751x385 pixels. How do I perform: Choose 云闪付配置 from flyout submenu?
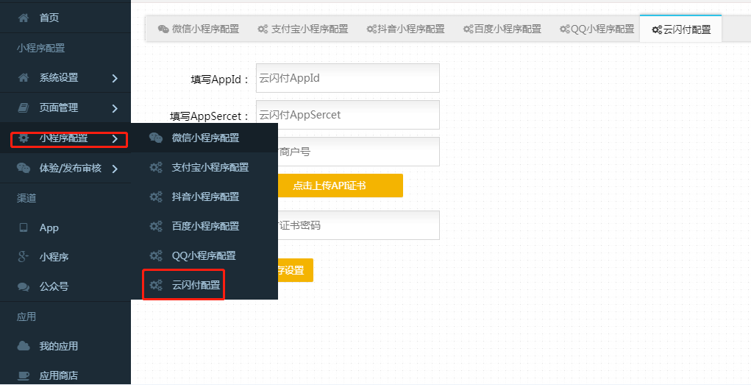click(x=204, y=286)
